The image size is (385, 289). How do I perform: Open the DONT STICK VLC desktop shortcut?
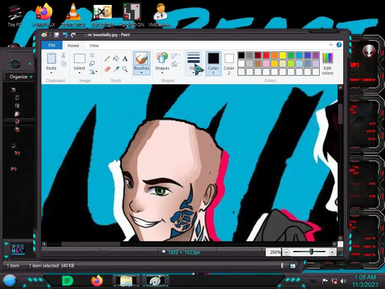tap(73, 15)
